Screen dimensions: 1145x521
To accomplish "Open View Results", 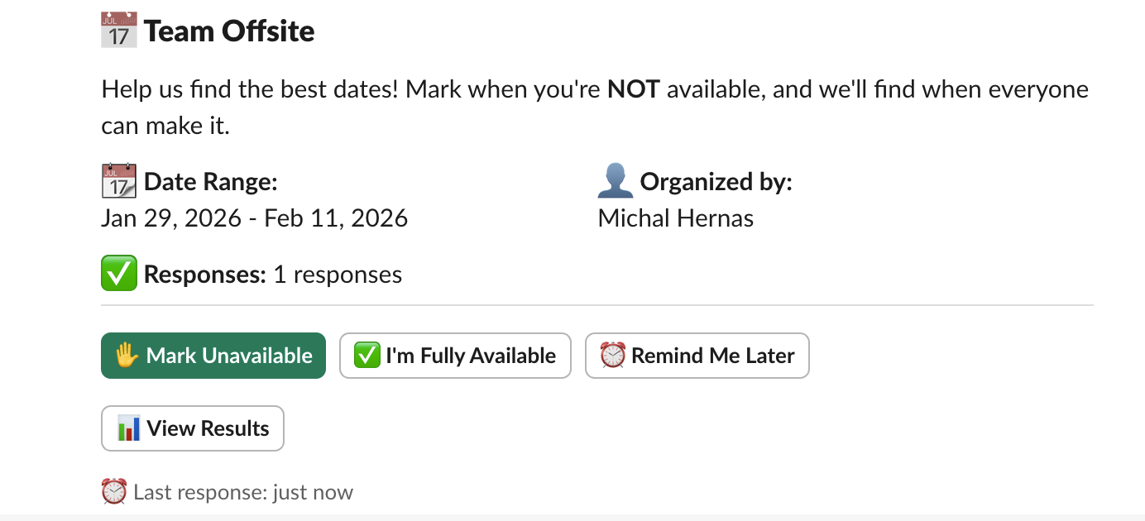I will [x=193, y=428].
